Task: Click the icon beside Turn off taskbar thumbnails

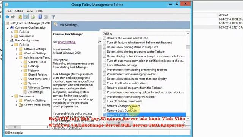Action: pyautogui.click(x=105, y=101)
